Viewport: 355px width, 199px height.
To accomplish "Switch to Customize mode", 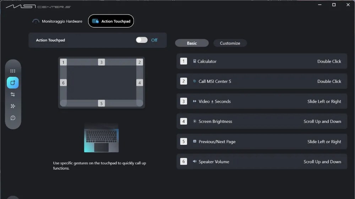I will (230, 43).
